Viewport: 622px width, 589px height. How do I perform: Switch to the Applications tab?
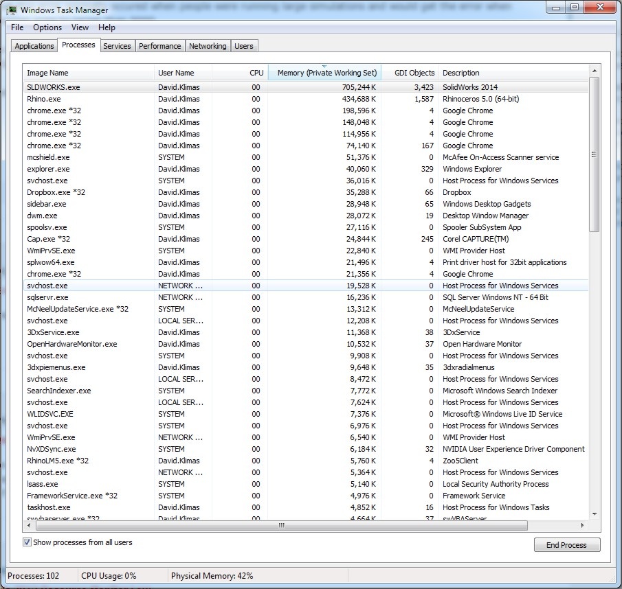[34, 46]
